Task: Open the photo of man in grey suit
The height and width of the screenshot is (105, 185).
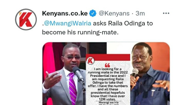Action: click(x=64, y=74)
